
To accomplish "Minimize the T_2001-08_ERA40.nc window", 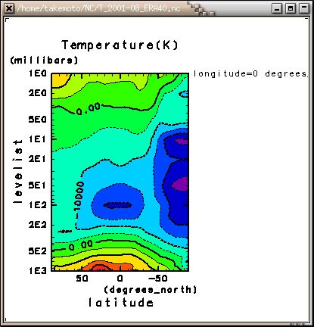I will [x=277, y=8].
